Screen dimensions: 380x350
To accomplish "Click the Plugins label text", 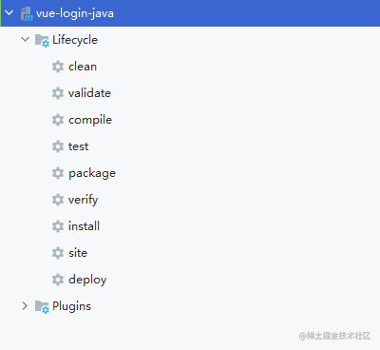I will [x=71, y=306].
